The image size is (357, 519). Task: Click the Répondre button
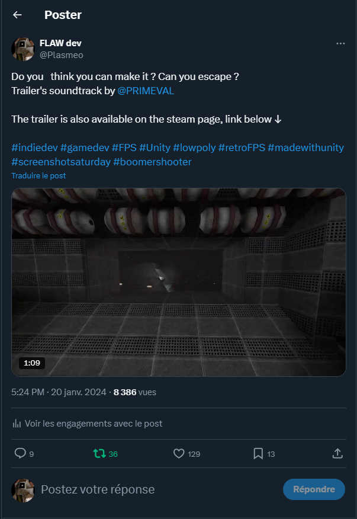point(314,489)
